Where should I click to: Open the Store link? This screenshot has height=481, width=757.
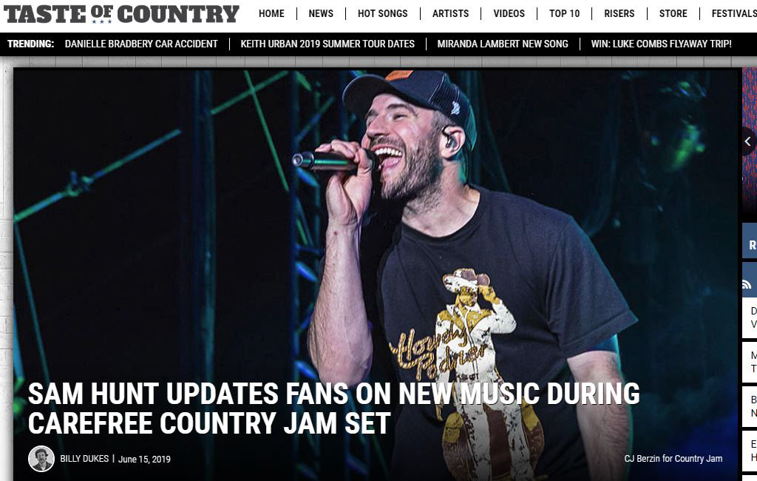point(673,13)
